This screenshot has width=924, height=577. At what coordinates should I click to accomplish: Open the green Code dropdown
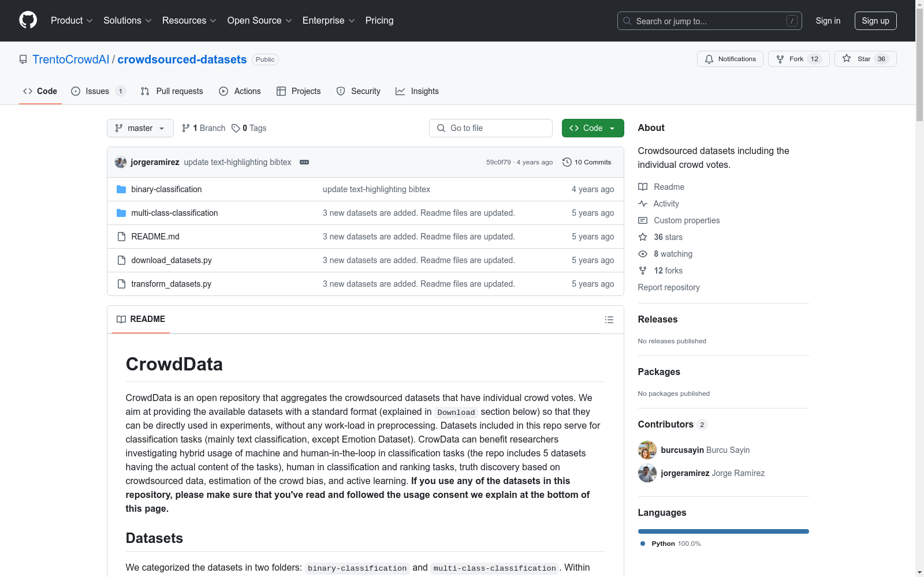click(593, 128)
